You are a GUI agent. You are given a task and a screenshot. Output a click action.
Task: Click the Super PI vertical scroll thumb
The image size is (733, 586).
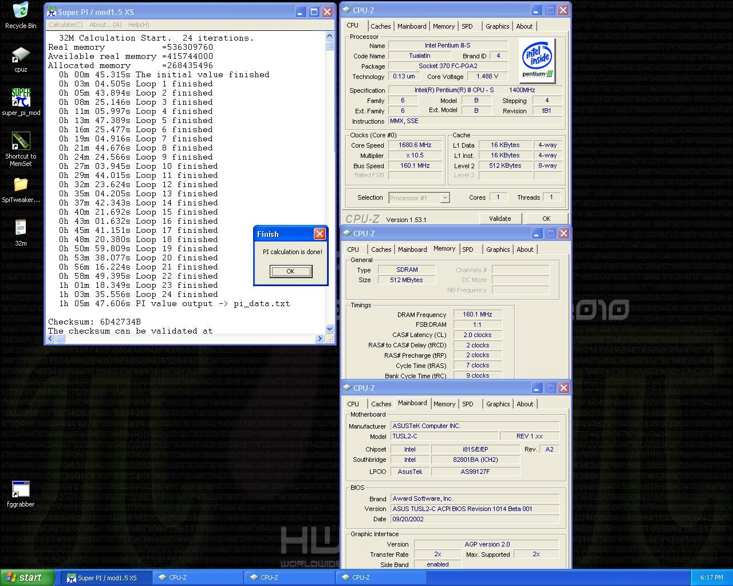tap(330, 45)
